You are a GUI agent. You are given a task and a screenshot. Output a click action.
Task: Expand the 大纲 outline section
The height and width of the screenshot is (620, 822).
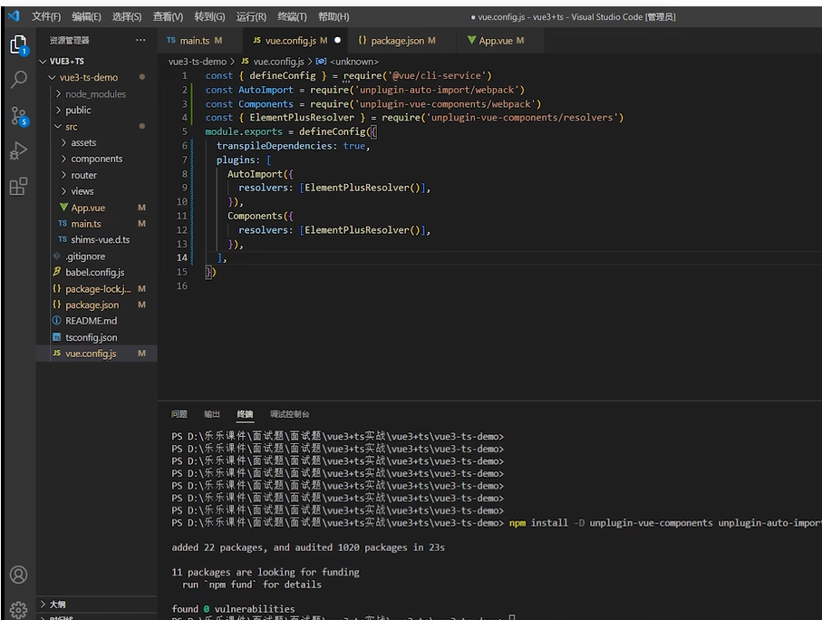click(57, 604)
